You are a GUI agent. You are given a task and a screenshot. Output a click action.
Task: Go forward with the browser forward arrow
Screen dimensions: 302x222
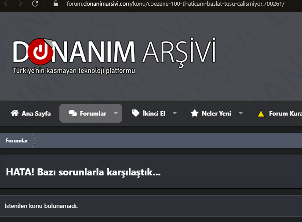(20, 4)
